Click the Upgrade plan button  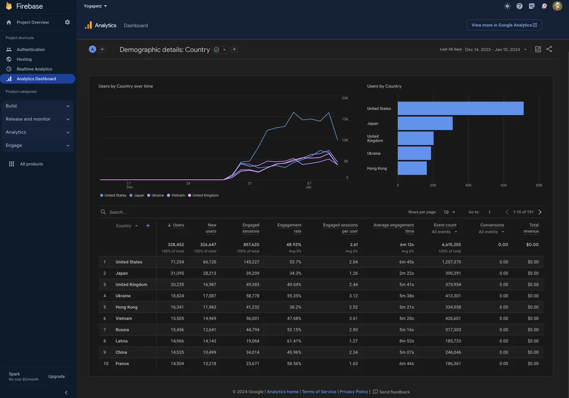(56, 376)
